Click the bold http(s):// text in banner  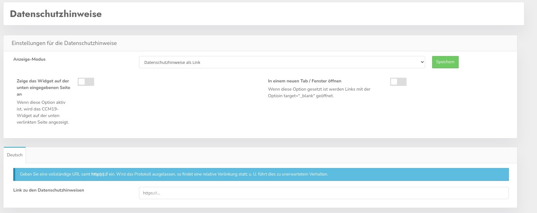click(100, 174)
